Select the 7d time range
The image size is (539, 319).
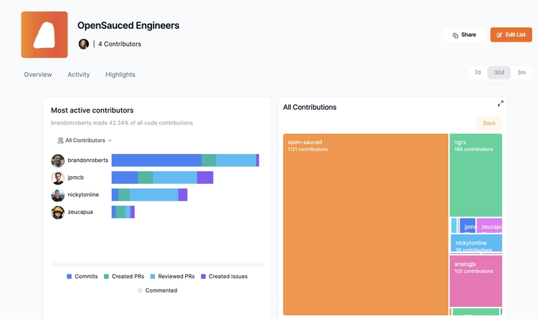[478, 73]
